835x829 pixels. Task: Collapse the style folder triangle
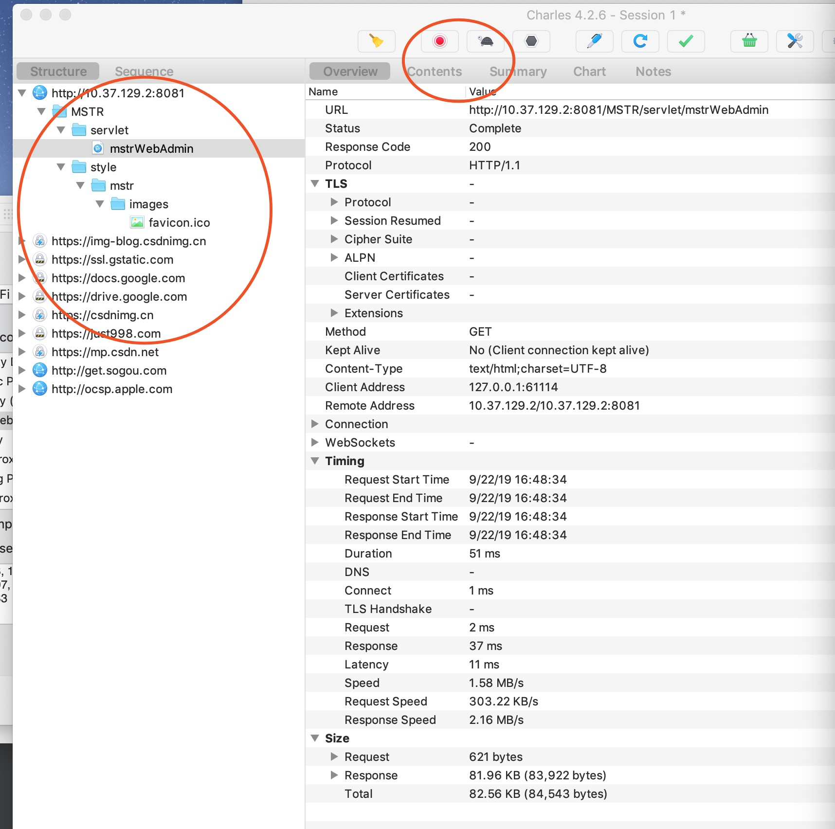point(61,167)
